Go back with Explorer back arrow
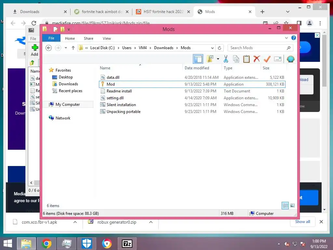This screenshot has width=333, height=250. tap(49, 48)
